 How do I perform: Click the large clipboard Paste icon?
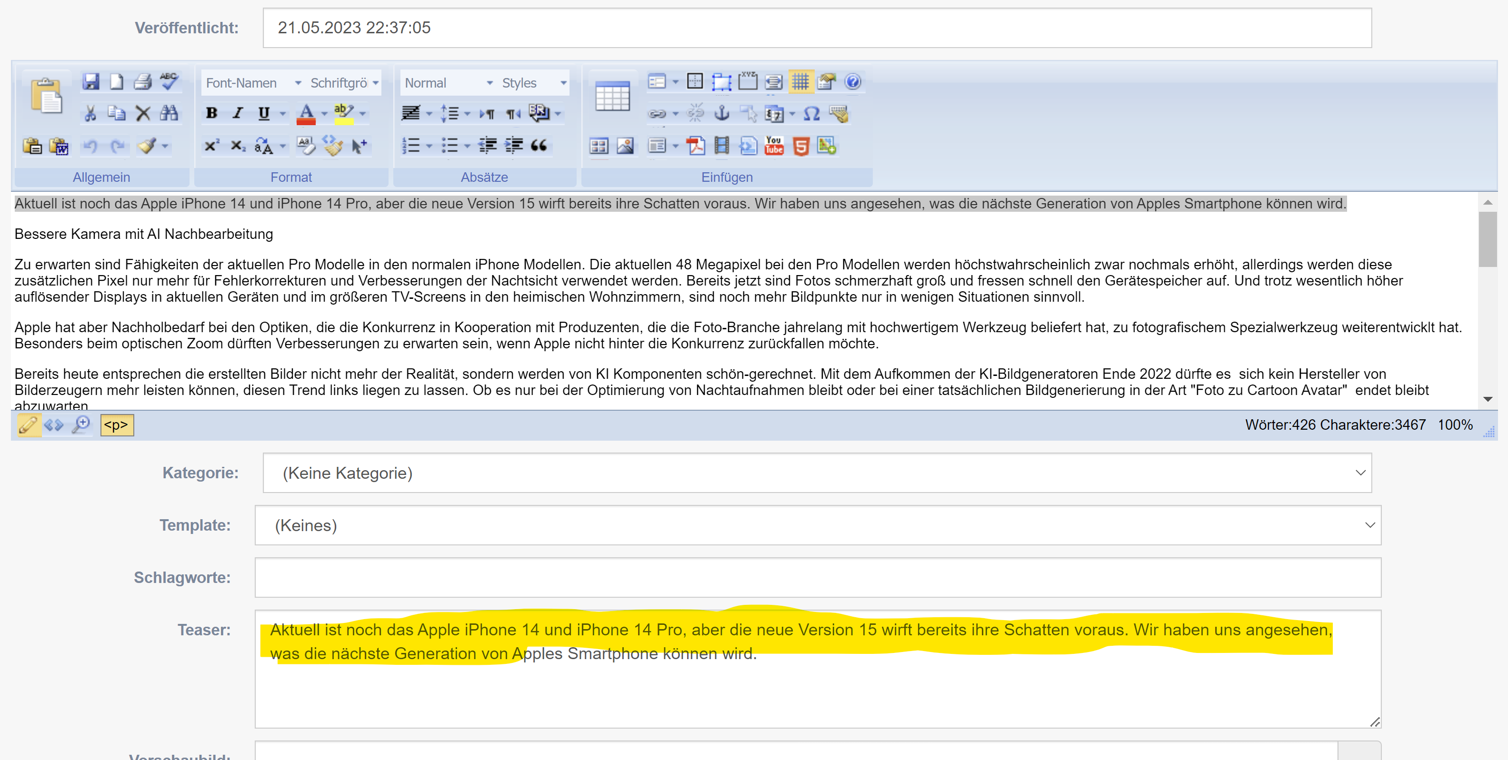tap(47, 95)
